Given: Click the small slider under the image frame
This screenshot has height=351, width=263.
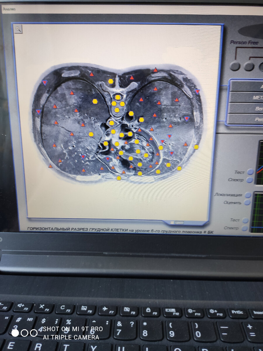Looking at the screenshot, I should click(x=177, y=223).
